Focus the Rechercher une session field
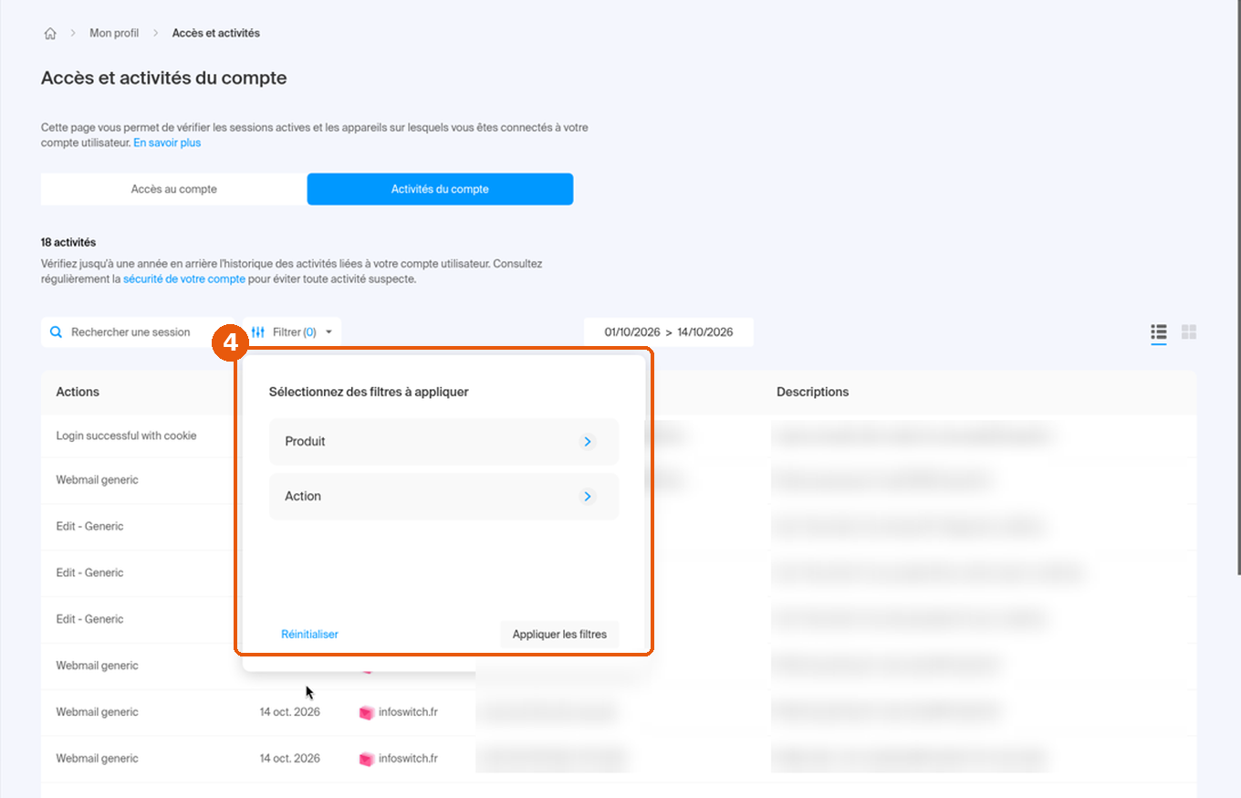 (137, 332)
